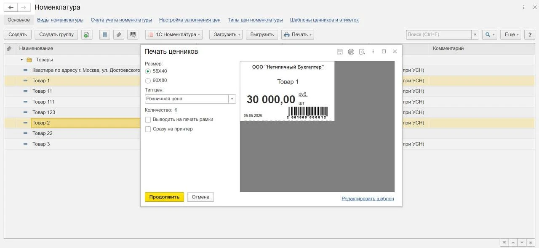Open print preview icon in Печать ценников
This screenshot has height=248, width=539.
[x=362, y=52]
